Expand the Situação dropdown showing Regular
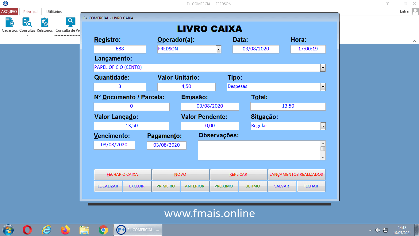419x236 pixels. (323, 126)
